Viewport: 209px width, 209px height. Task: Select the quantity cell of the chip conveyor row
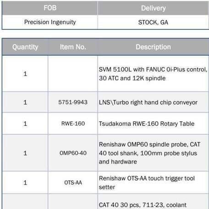click(25, 102)
